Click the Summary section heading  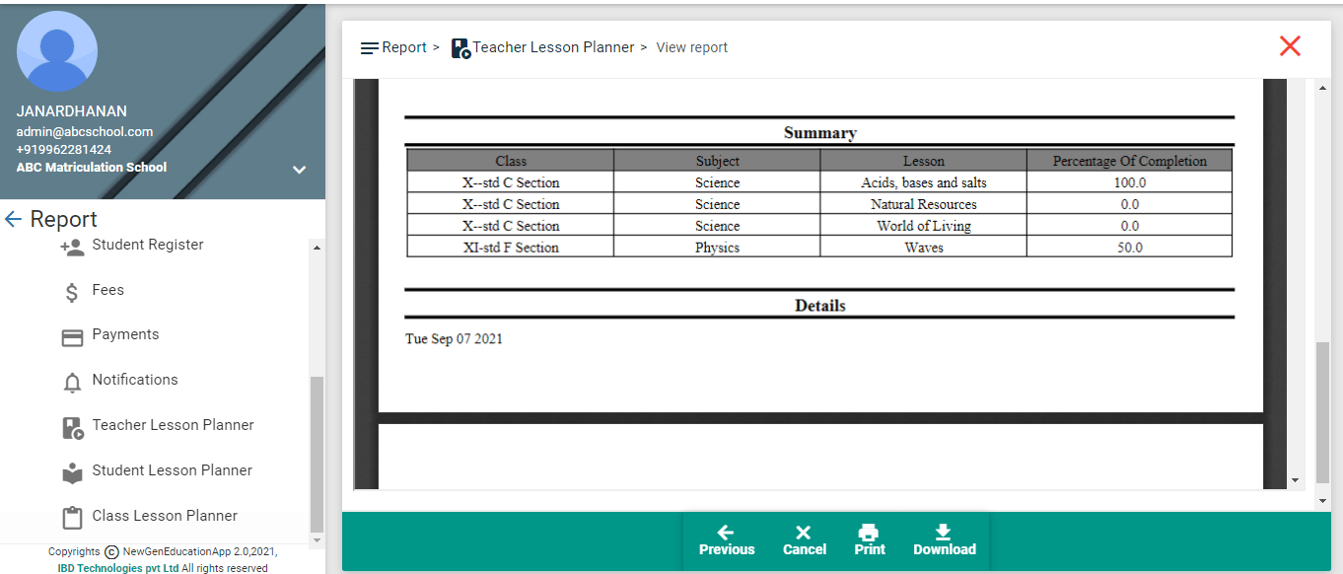[820, 132]
